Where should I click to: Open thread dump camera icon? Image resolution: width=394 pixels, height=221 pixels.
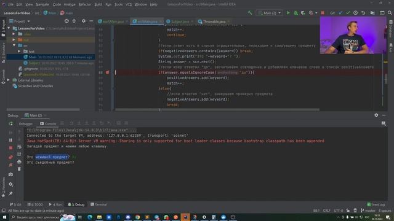point(10,174)
